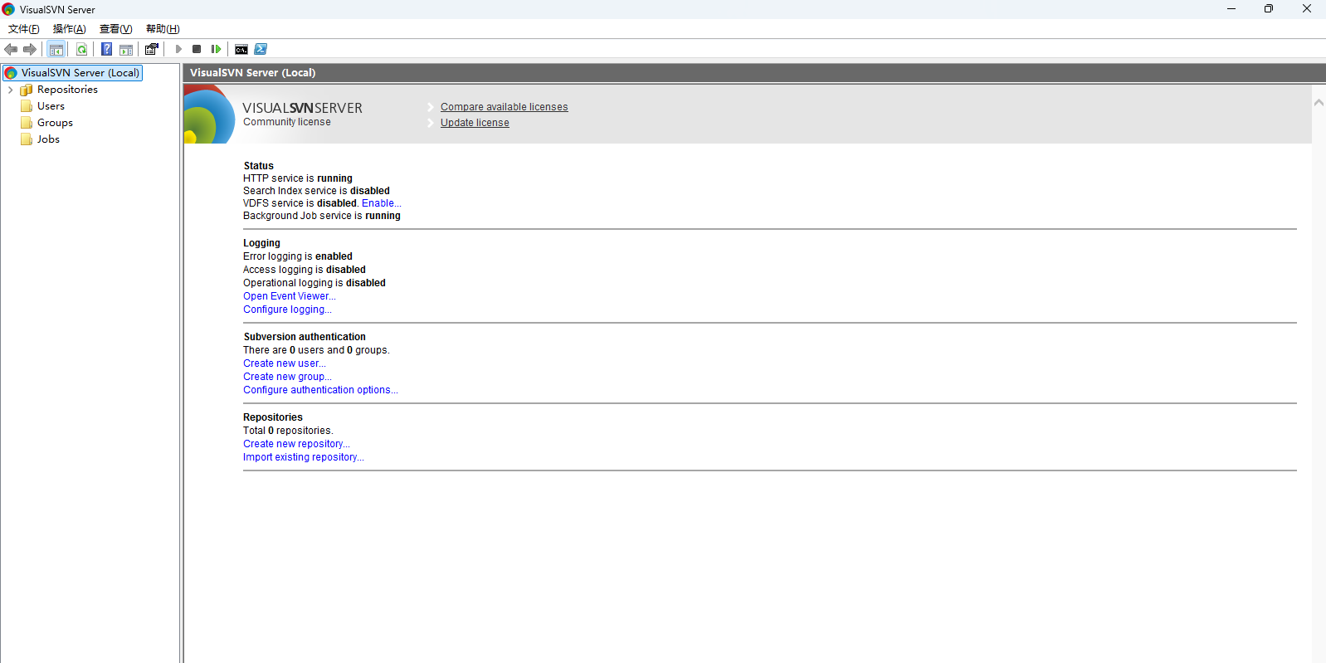The image size is (1326, 663).
Task: Click the scroll up arrow in the details pane
Action: pos(1319,102)
